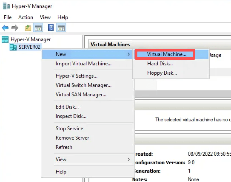Screen dimensions: 231x182
Task: Open the blue Help question mark icon
Action: [x=51, y=28]
